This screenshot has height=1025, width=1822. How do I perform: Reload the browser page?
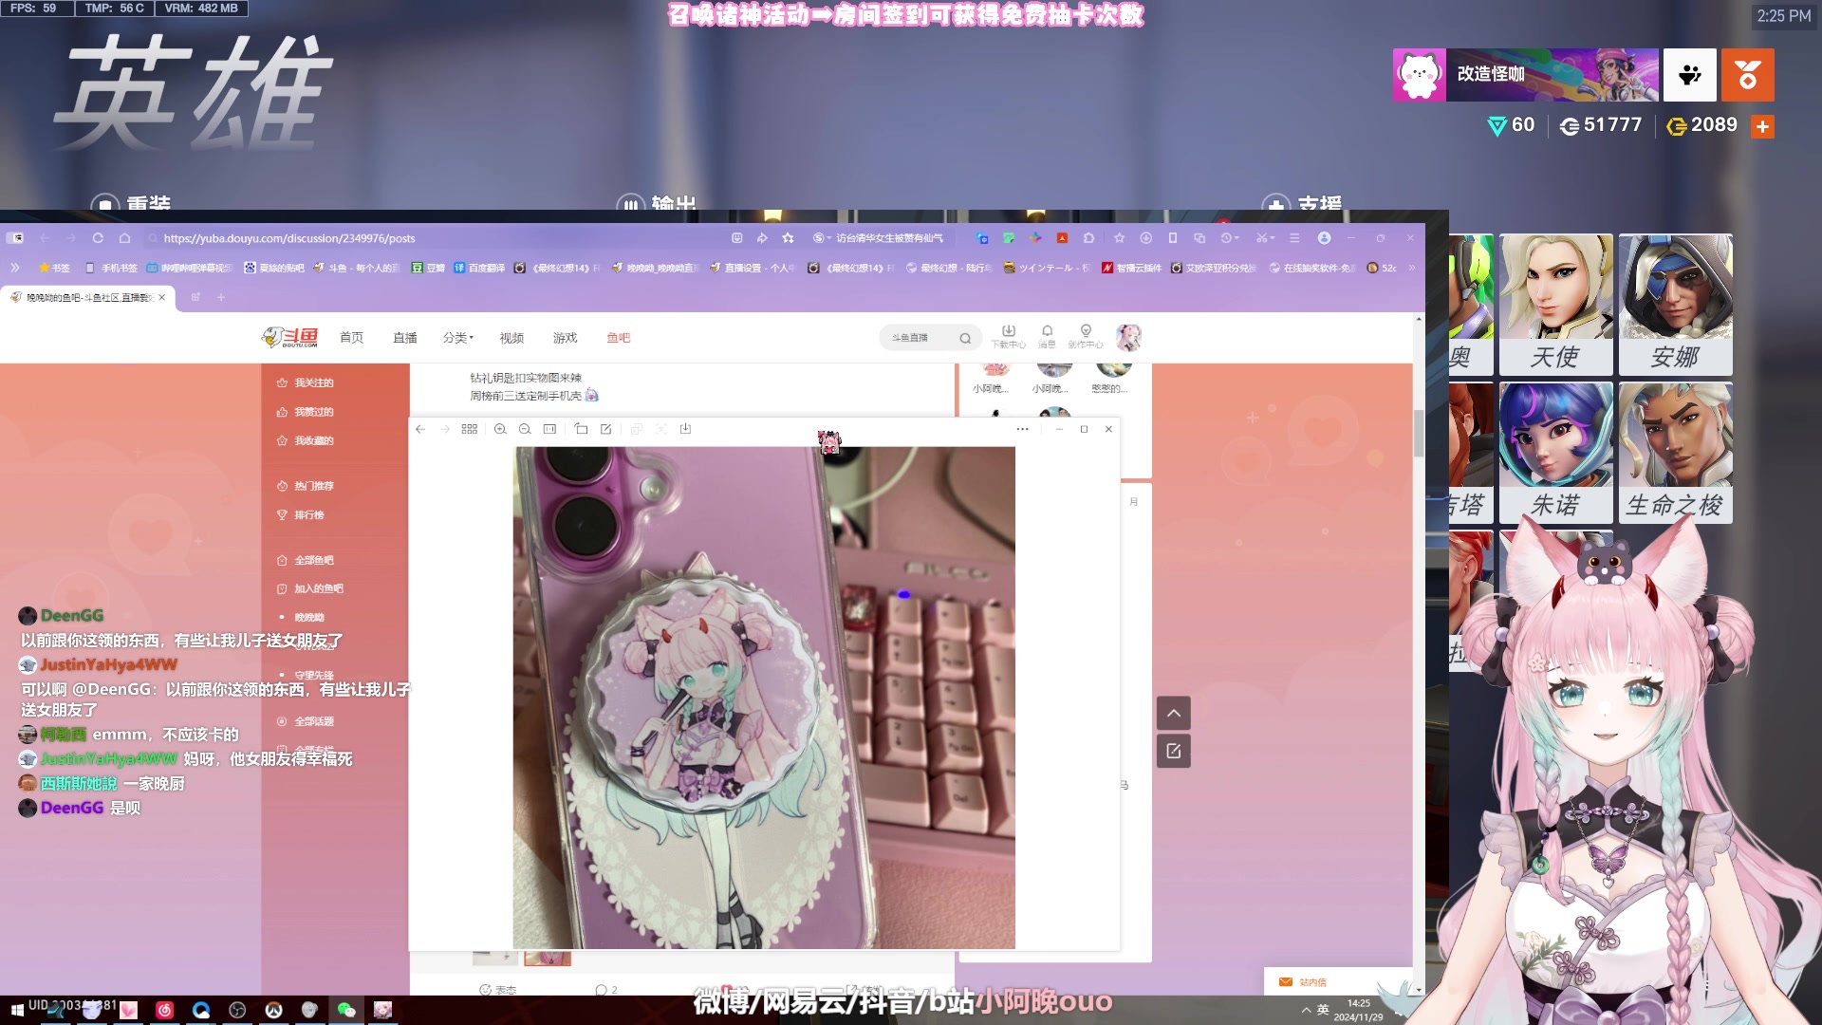98,238
